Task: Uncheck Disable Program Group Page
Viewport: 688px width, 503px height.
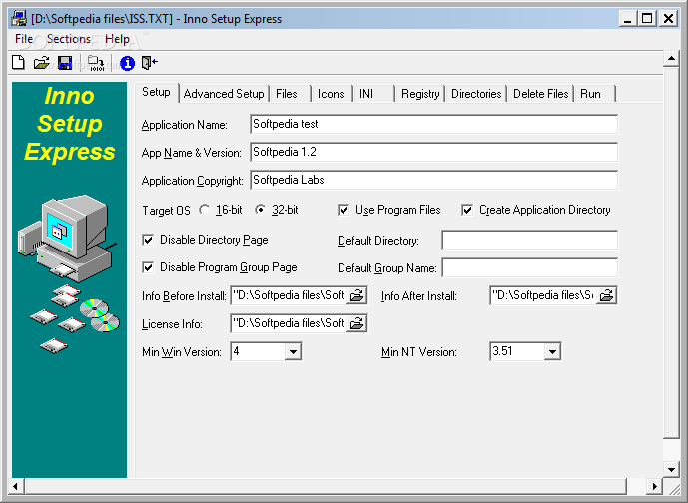Action: coord(148,267)
